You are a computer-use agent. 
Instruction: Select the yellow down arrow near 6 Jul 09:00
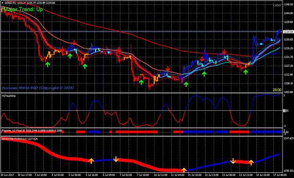pos(116,159)
